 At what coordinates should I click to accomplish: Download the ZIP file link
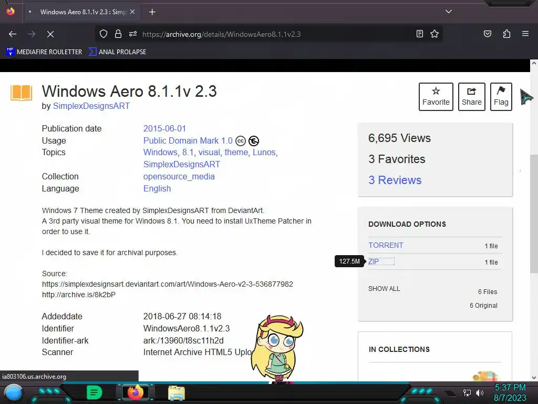(x=374, y=261)
